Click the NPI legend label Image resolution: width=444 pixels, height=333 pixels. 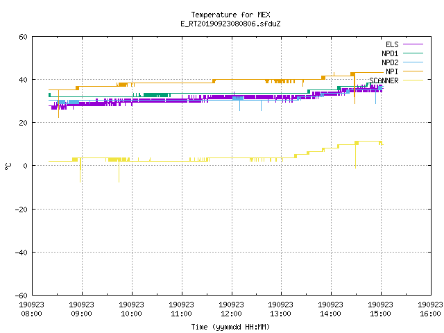[392, 71]
